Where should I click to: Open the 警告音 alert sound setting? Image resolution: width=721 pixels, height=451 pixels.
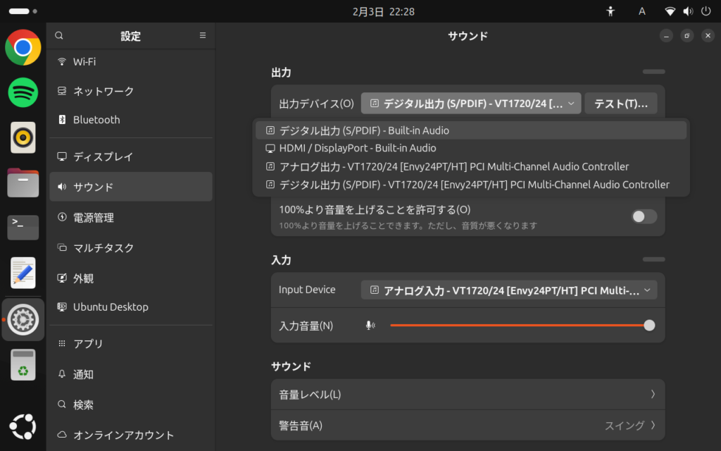[x=468, y=426]
